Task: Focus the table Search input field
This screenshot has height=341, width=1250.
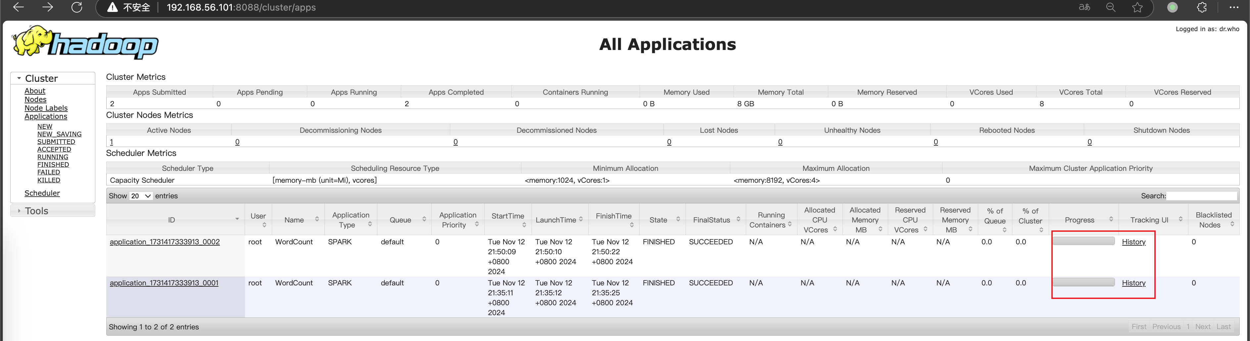Action: pos(1201,196)
